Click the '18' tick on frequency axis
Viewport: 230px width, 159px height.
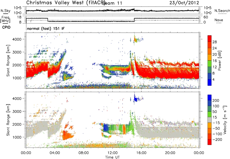(x=19, y=17)
